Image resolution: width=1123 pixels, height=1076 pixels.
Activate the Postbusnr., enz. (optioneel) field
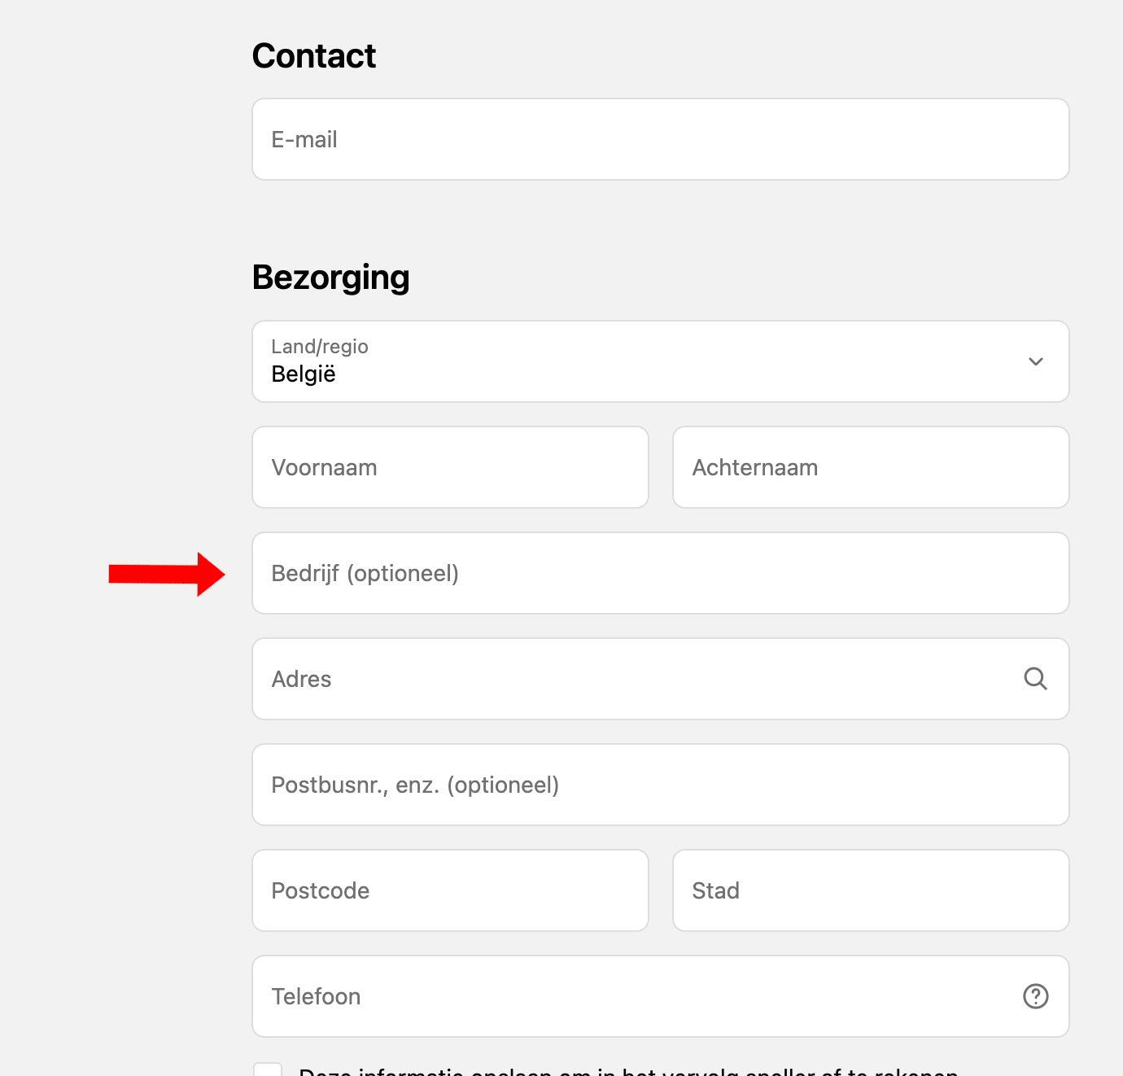[660, 785]
